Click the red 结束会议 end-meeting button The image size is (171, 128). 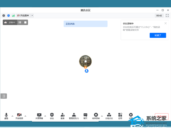[162, 117]
